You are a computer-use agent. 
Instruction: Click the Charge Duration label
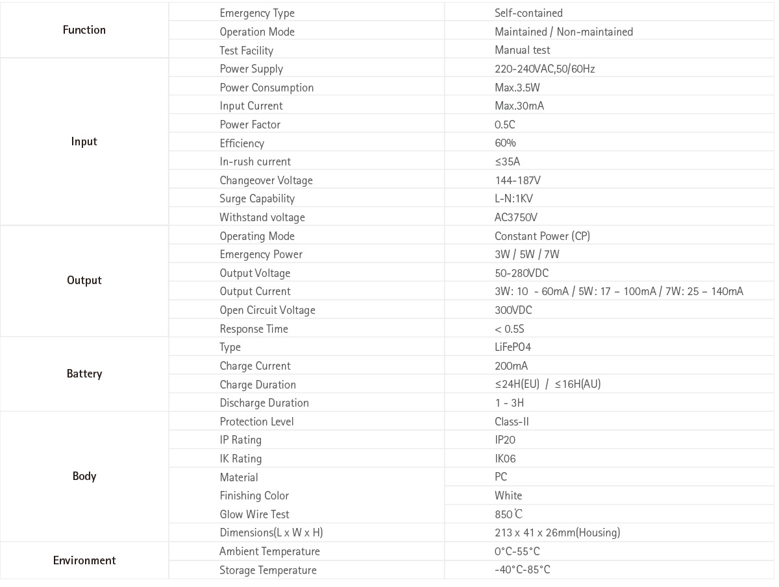258,385
